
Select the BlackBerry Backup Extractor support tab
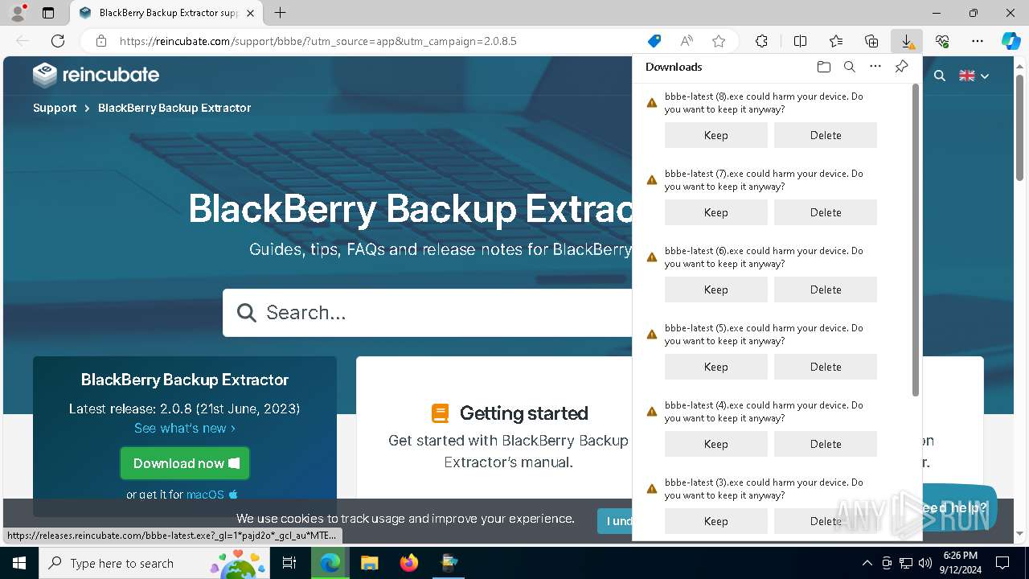[x=166, y=13]
